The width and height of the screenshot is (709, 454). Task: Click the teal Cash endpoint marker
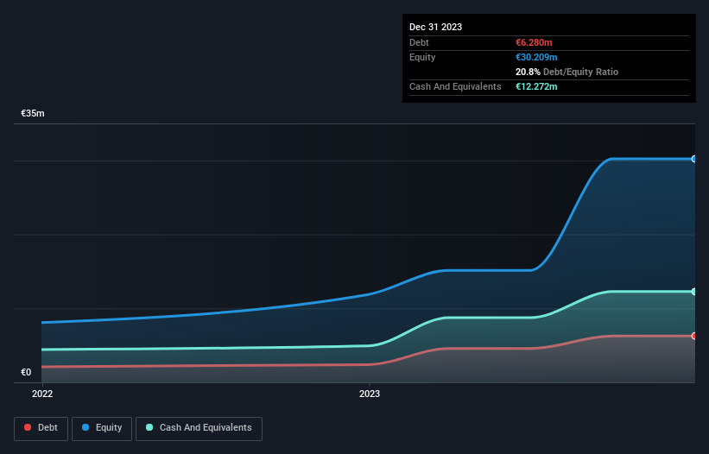click(x=694, y=292)
